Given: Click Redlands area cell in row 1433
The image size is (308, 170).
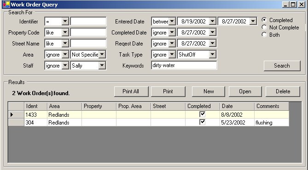Looking at the screenshot, I should 64,114.
